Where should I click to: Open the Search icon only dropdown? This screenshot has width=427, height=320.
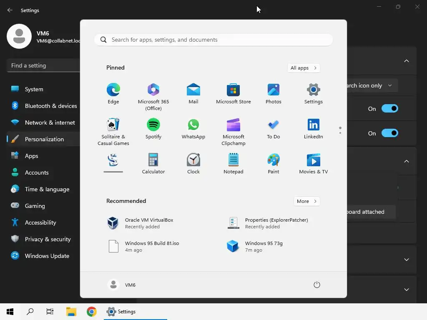point(372,86)
